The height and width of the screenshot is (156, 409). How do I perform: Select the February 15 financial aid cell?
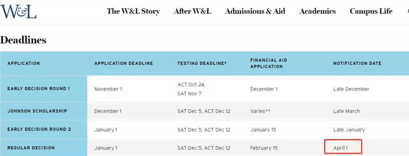pos(264,148)
